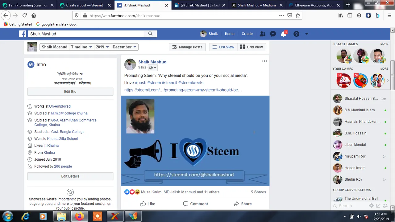The image size is (395, 222).
Task: Open the Shaik profile link in header
Action: [x=209, y=34]
